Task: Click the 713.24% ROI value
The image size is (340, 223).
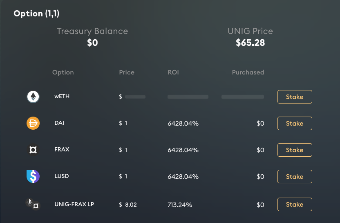Action: coord(180,205)
